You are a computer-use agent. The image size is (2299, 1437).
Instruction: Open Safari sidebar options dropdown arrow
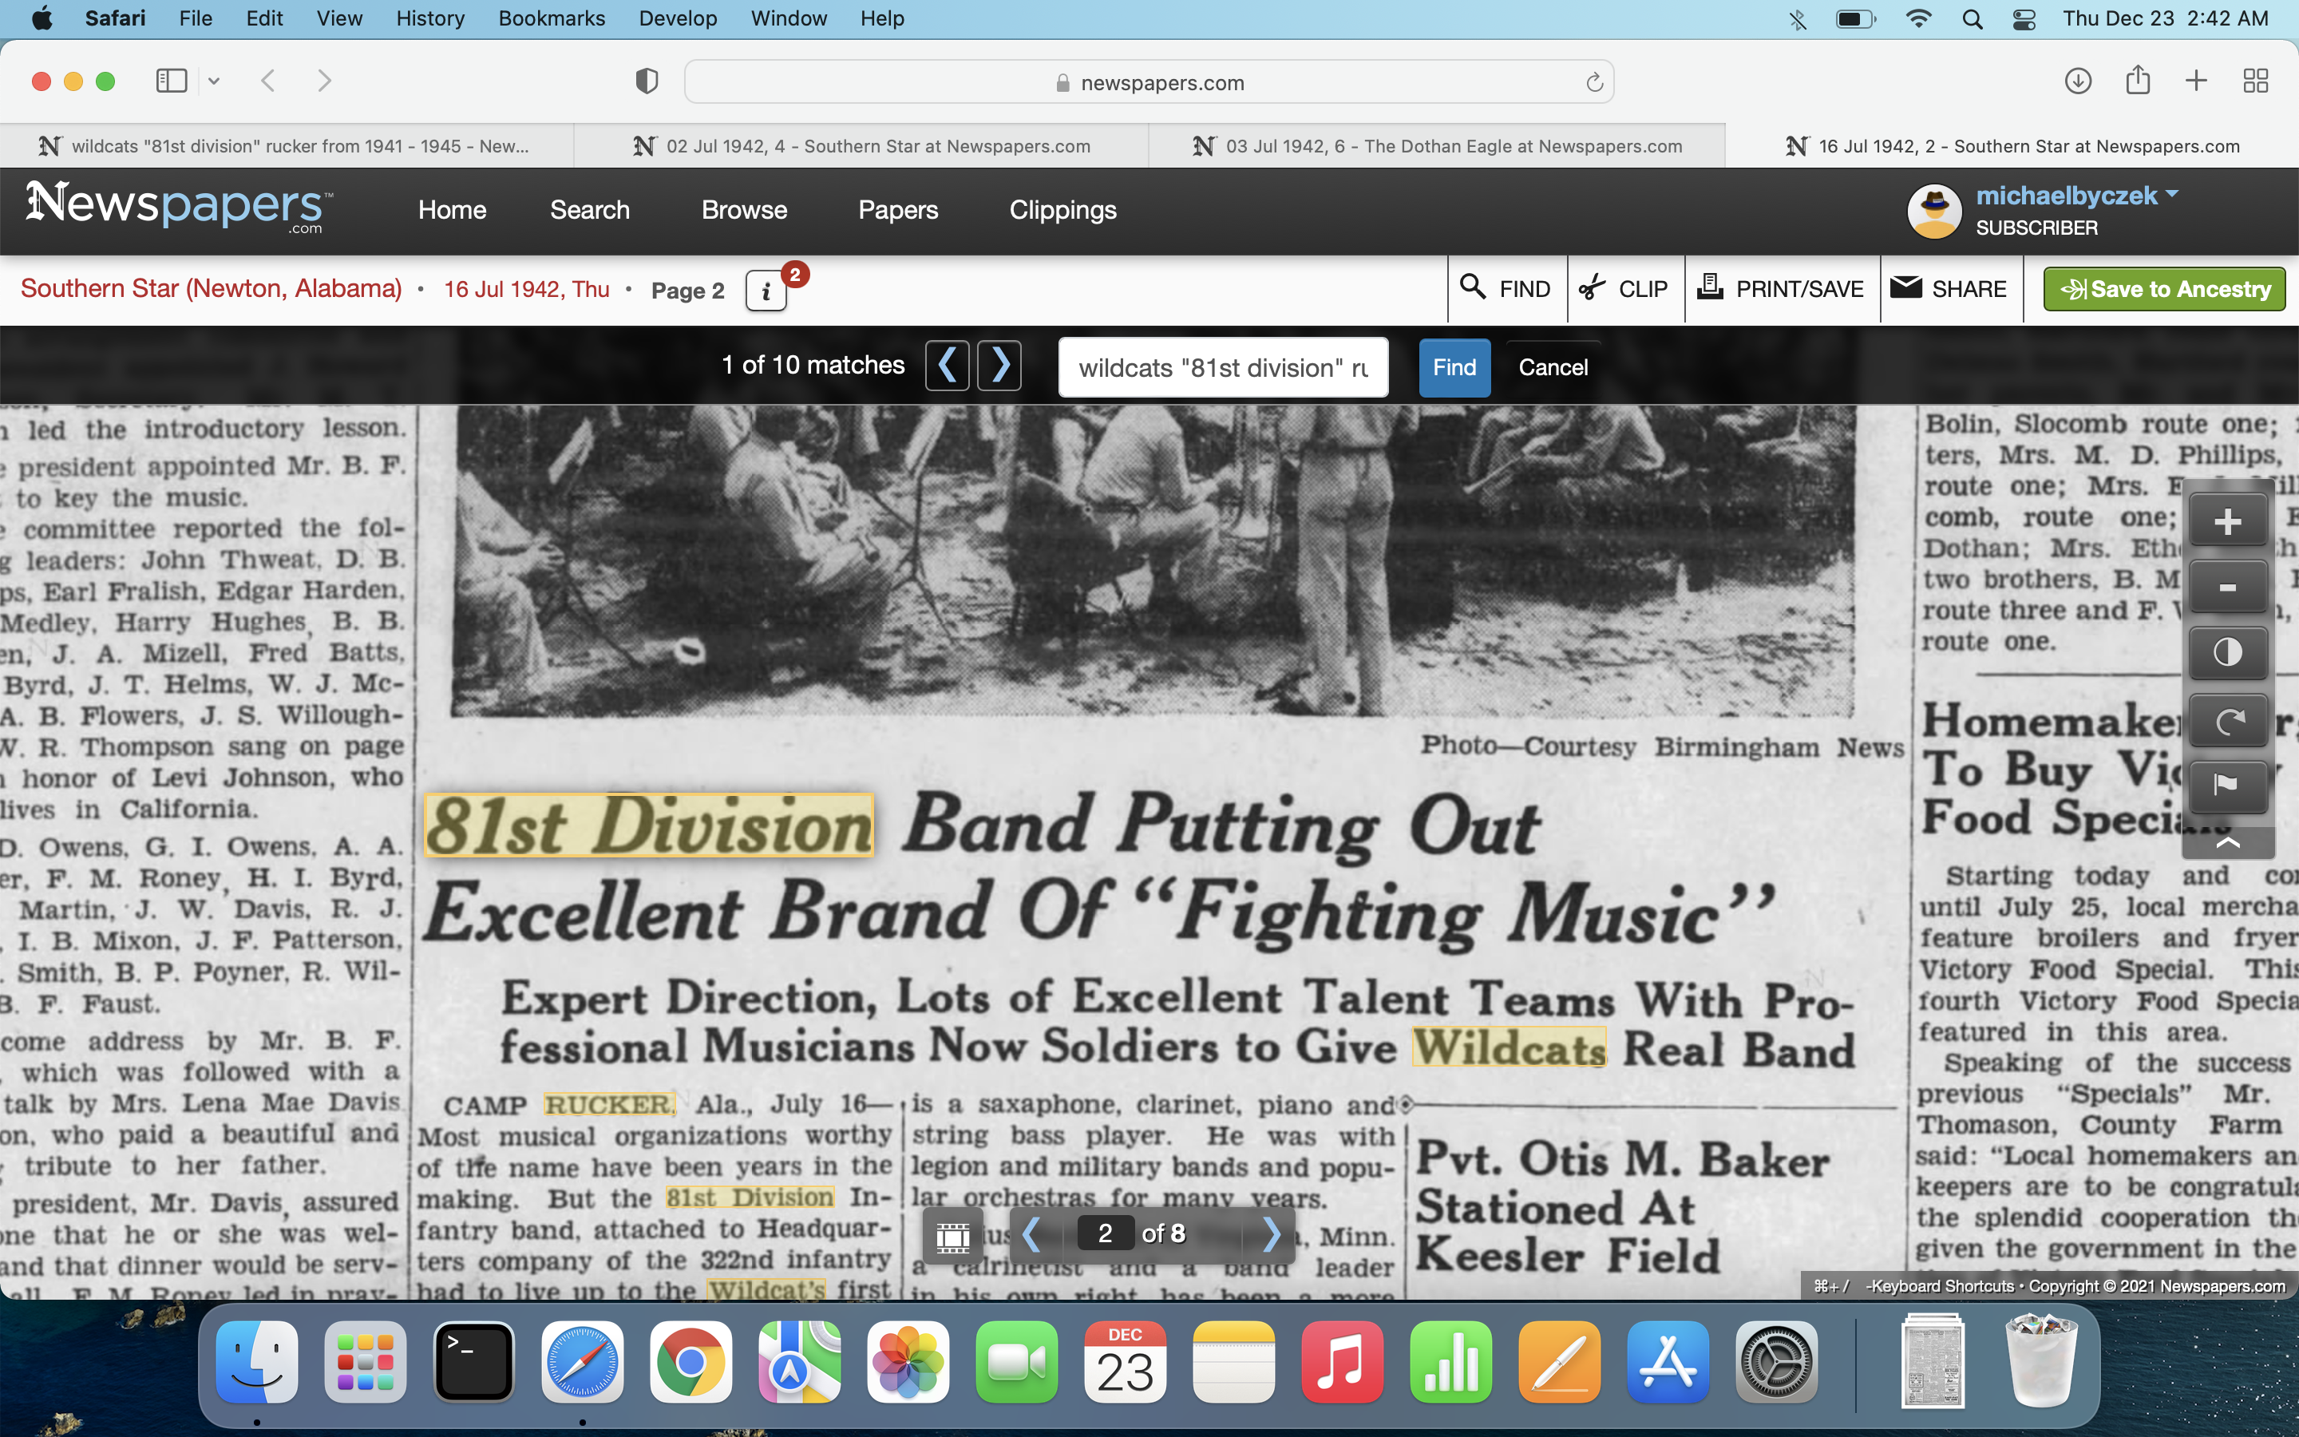pos(214,81)
